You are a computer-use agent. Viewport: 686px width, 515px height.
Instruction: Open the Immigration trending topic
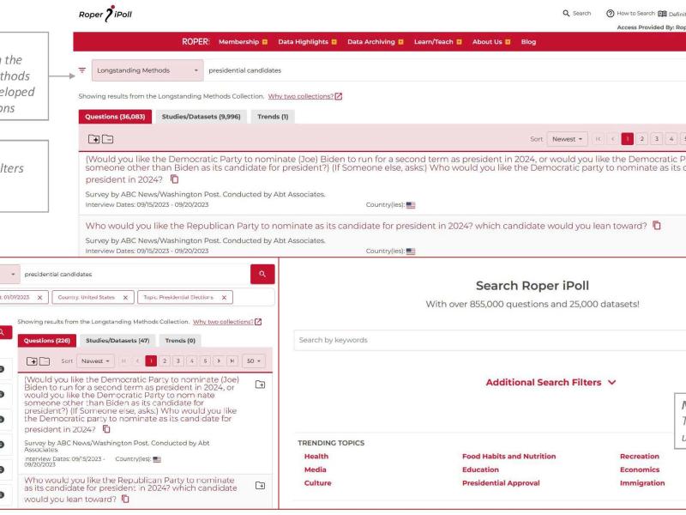(x=642, y=483)
